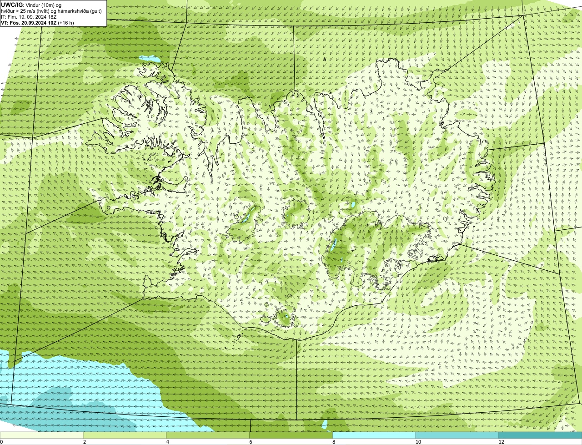
Task: Click the teal swatch above 12 m/s
Action: click(540, 435)
